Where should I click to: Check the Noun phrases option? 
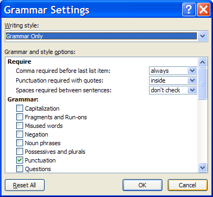pos(19,143)
